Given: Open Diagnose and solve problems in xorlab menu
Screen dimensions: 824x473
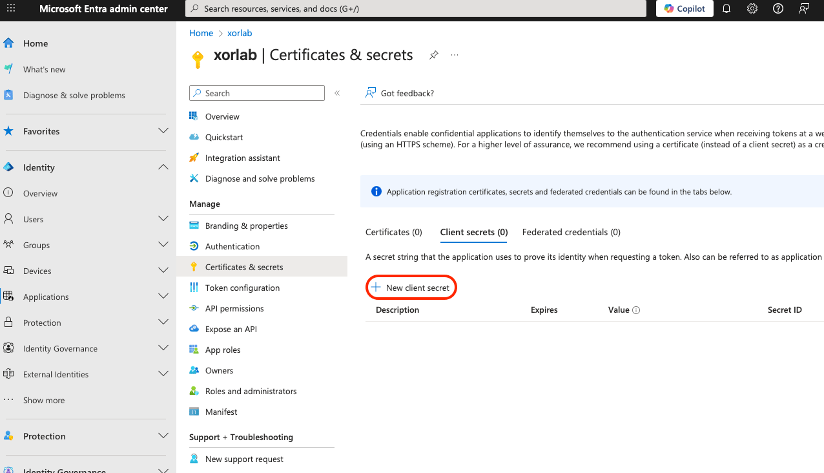Looking at the screenshot, I should click(260, 178).
